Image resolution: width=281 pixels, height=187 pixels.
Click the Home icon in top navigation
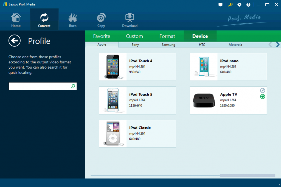pyautogui.click(x=16, y=20)
